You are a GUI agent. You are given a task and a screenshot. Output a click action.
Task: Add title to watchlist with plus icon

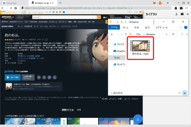44,77
